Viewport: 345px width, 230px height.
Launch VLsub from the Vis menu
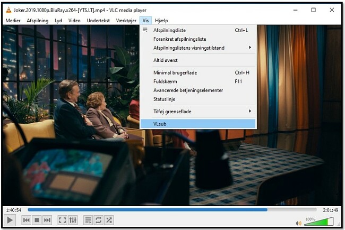(x=198, y=124)
